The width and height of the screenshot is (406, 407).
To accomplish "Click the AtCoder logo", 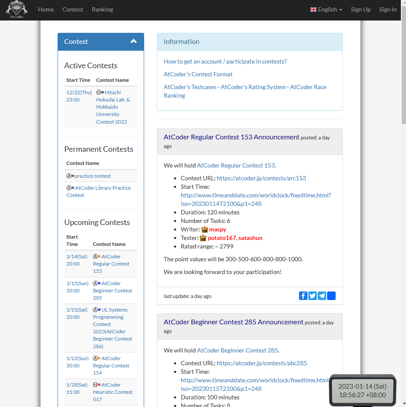I will (17, 10).
